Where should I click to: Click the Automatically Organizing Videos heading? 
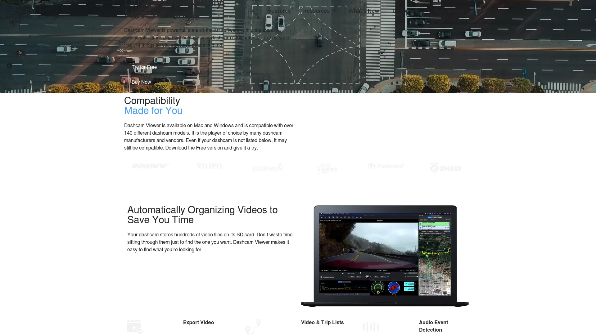click(x=202, y=215)
